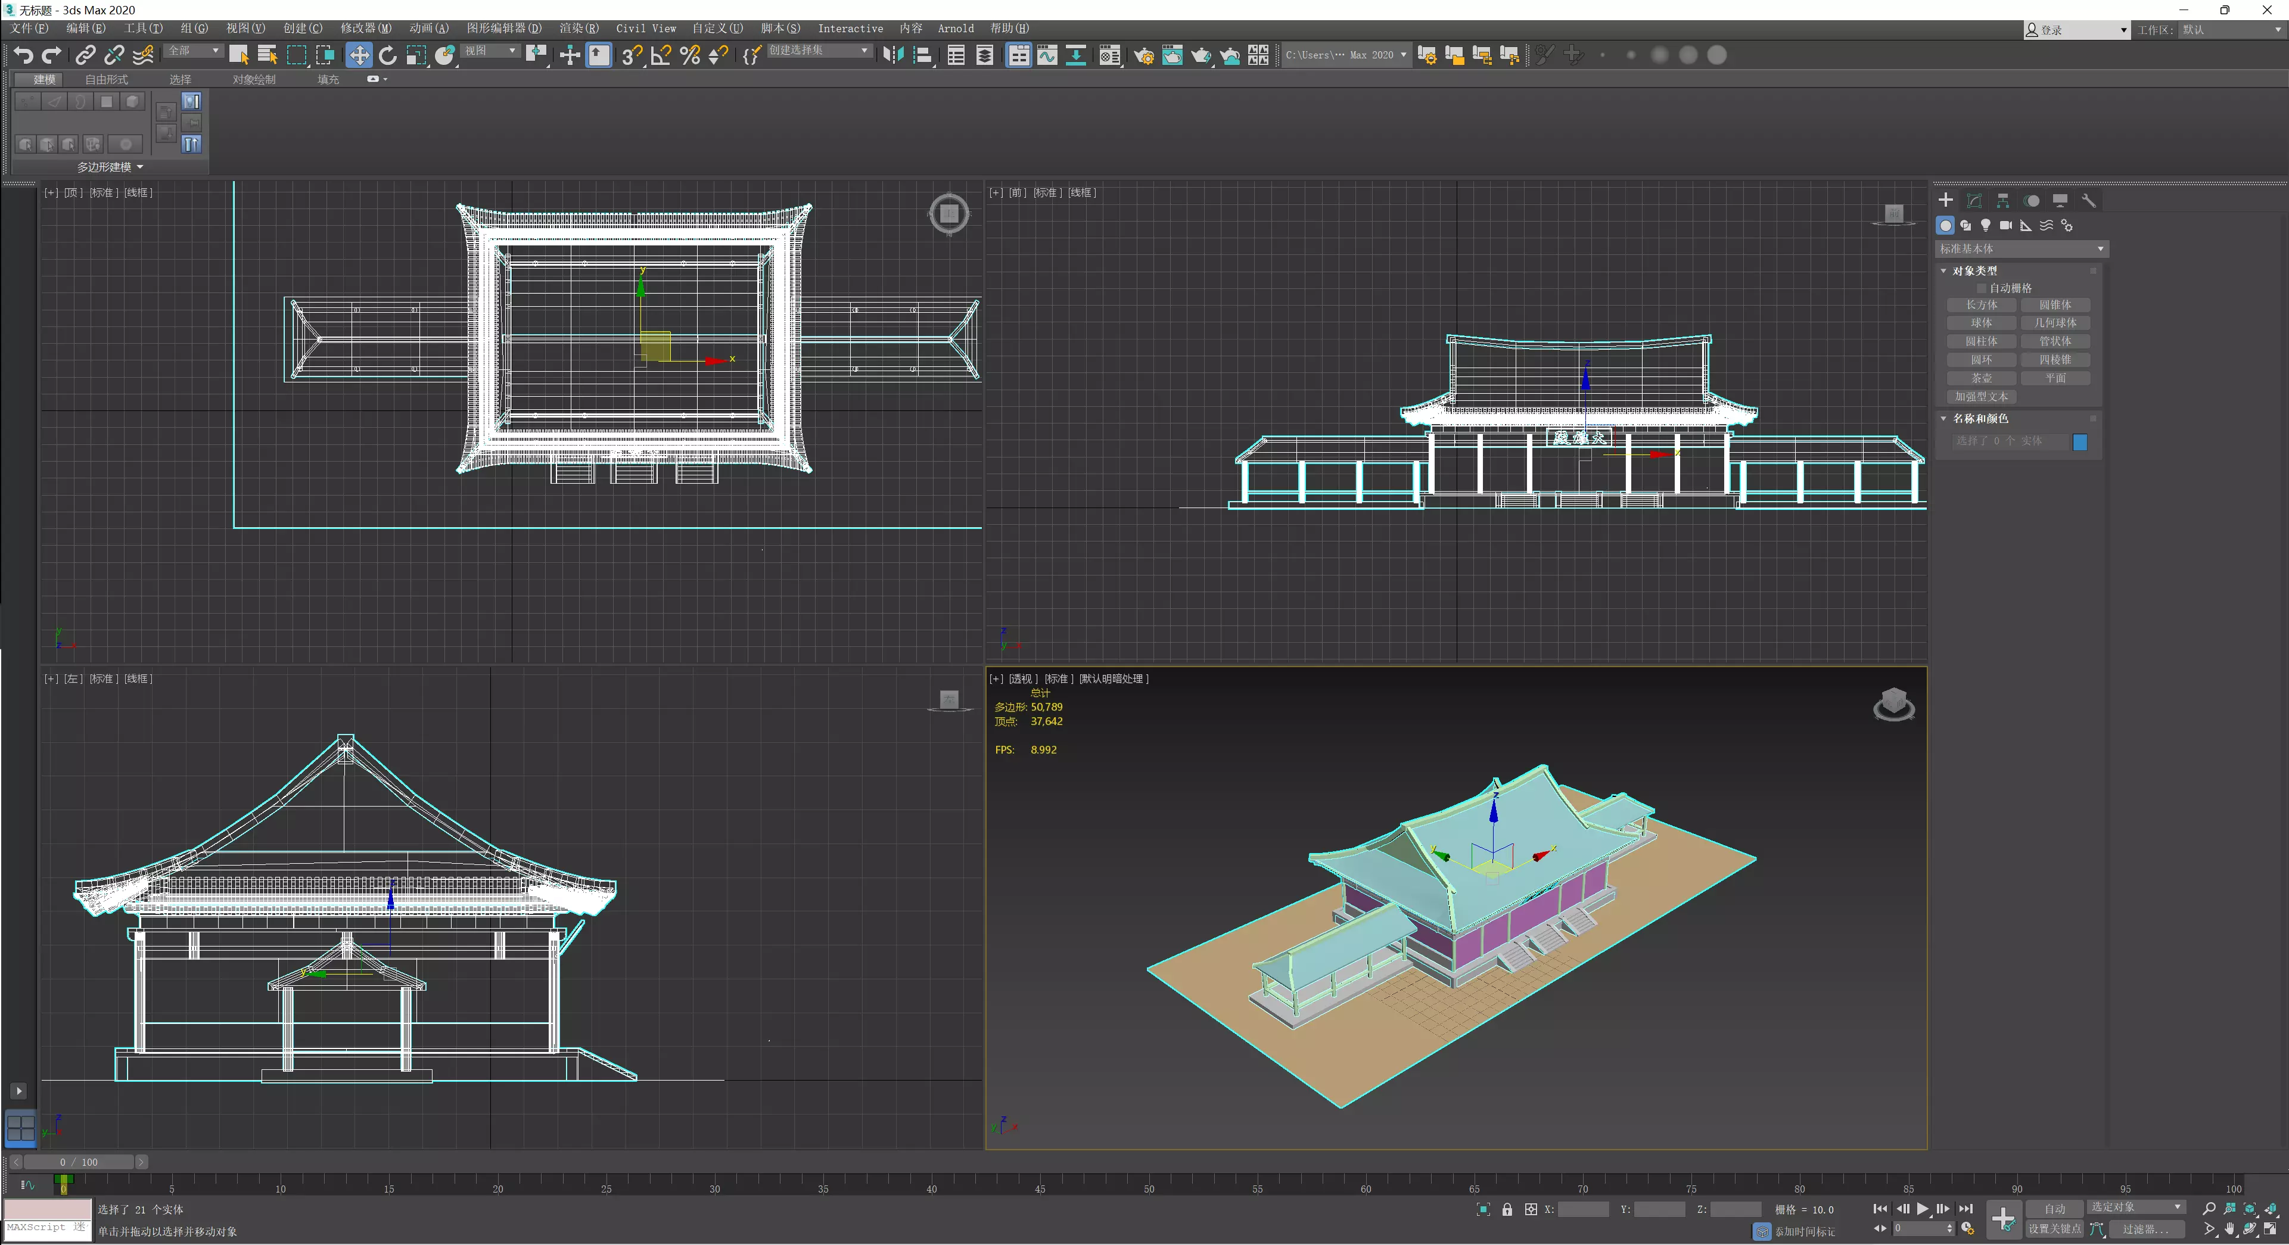Click the Unlink Selection icon

coord(114,55)
